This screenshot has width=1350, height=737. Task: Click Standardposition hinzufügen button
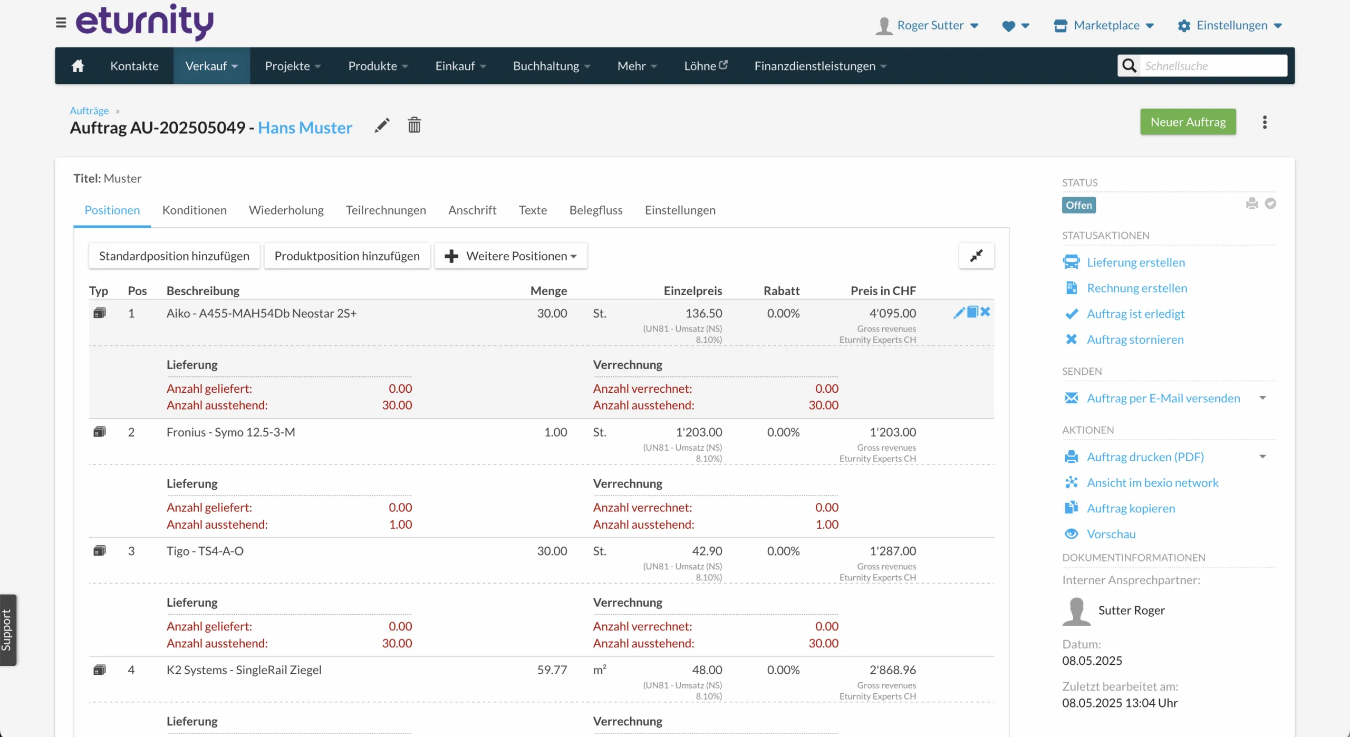(174, 256)
